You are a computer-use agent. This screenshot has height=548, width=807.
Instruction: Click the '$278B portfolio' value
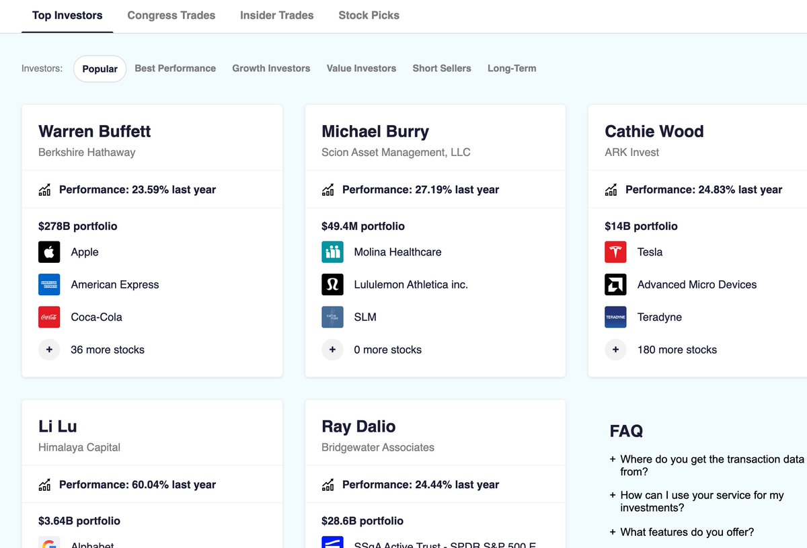point(78,227)
